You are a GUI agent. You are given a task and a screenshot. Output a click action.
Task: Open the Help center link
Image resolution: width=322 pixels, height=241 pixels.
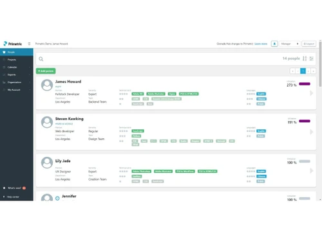tap(11, 197)
